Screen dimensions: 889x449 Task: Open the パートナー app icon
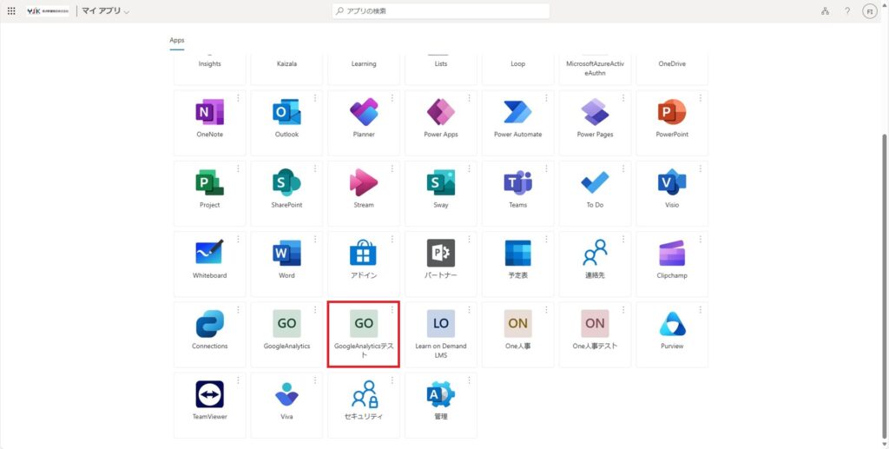441,253
